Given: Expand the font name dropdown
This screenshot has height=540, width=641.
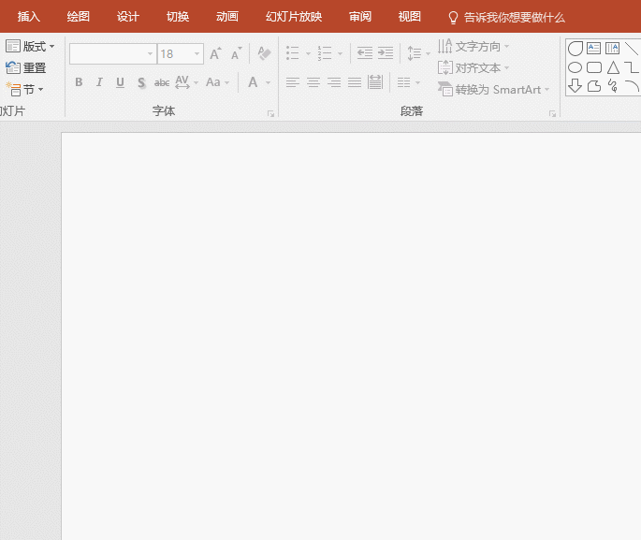Looking at the screenshot, I should coord(150,54).
